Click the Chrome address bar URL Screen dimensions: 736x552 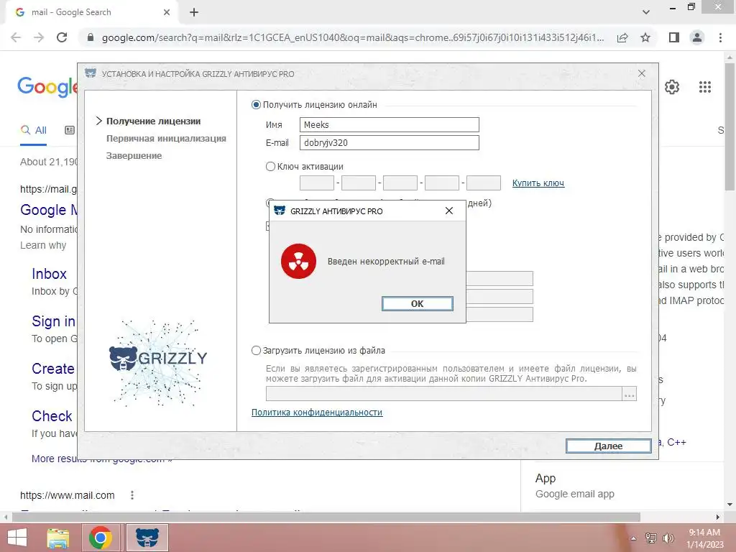(352, 37)
